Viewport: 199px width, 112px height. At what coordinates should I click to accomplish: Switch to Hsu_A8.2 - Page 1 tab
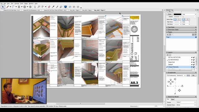coord(87,10)
